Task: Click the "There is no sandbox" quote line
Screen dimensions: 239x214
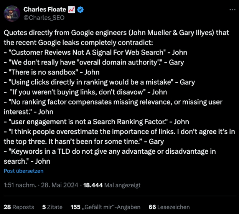Action: click(52, 72)
